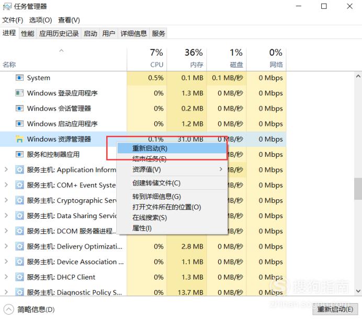Select the 进程 tab
This screenshot has width=362, height=322.
(9, 33)
